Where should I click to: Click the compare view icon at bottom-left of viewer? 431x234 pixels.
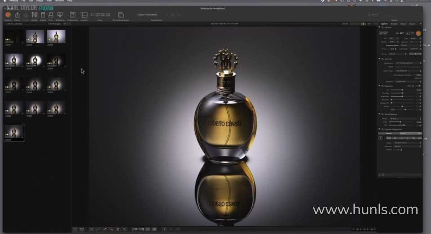click(x=75, y=229)
